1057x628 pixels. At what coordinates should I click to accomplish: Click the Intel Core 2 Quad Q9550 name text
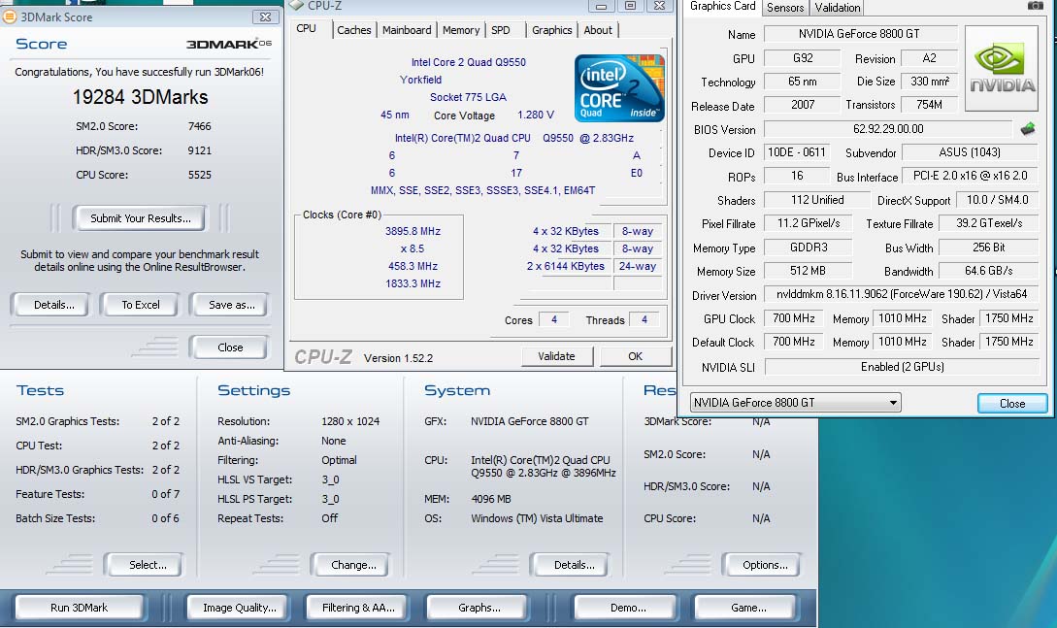tap(469, 62)
